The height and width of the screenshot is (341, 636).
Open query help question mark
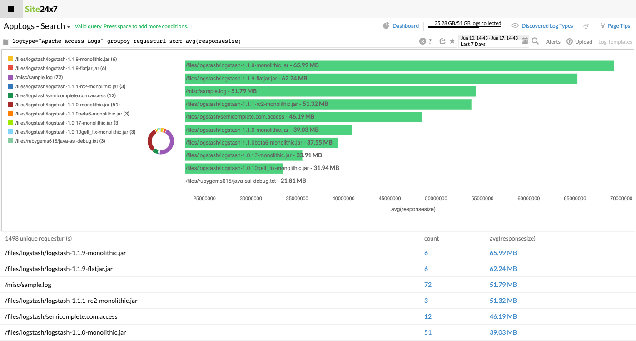(x=430, y=41)
